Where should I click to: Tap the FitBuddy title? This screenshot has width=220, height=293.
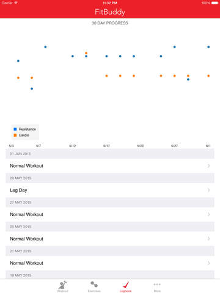click(x=110, y=12)
